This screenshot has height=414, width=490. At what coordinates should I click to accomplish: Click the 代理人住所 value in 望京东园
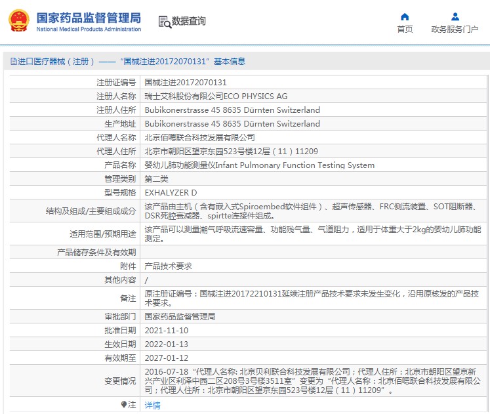coord(231,151)
